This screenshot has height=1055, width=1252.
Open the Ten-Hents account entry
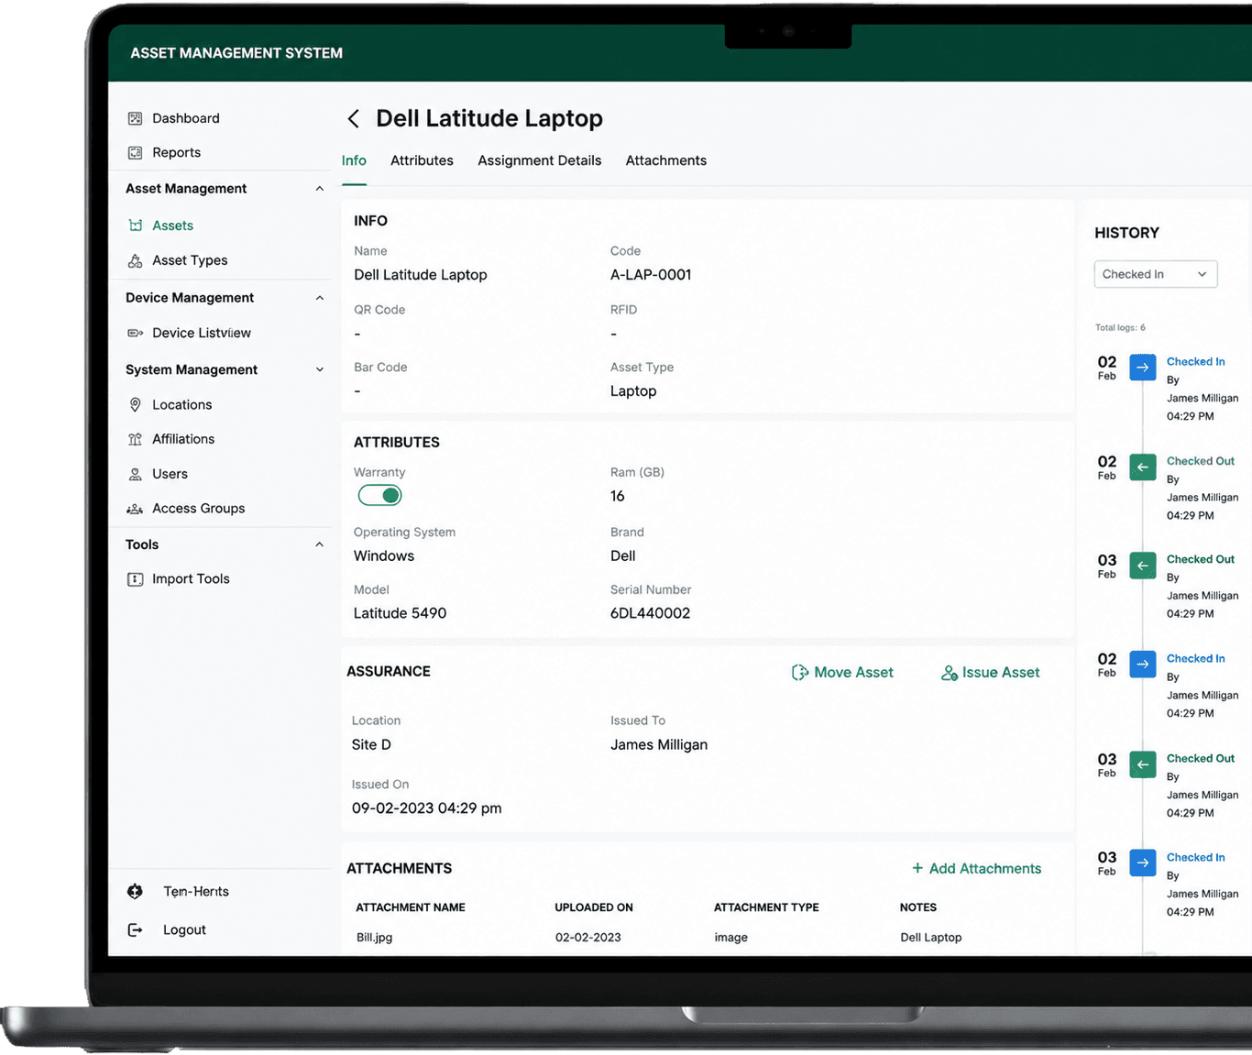pos(196,891)
